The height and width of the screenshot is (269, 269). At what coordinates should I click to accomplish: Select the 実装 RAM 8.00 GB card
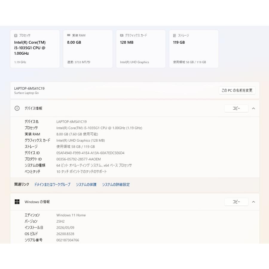[88, 49]
